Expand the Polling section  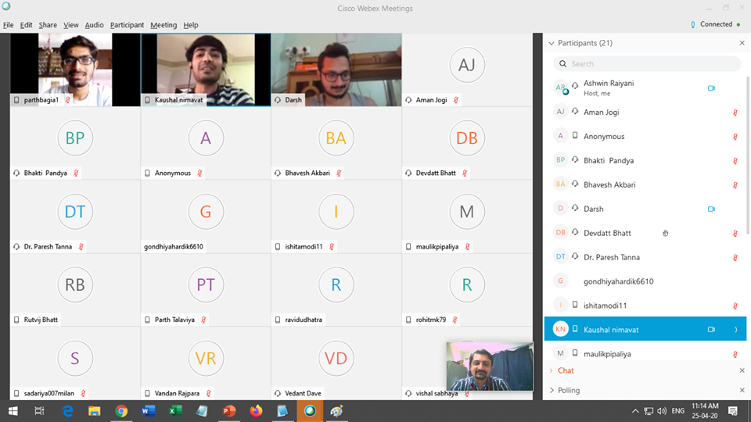[569, 390]
